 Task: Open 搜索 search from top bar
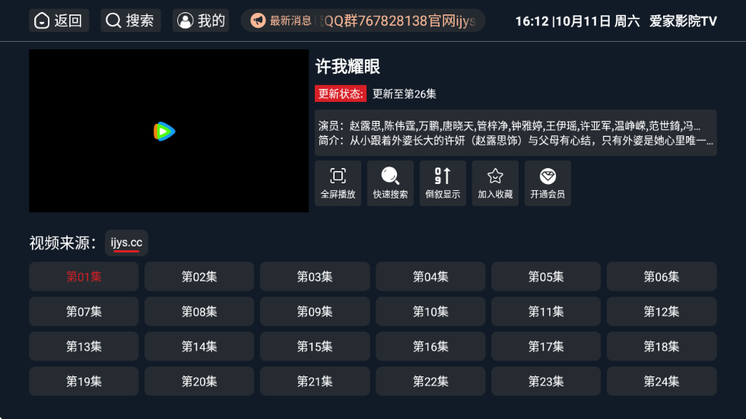coord(130,21)
